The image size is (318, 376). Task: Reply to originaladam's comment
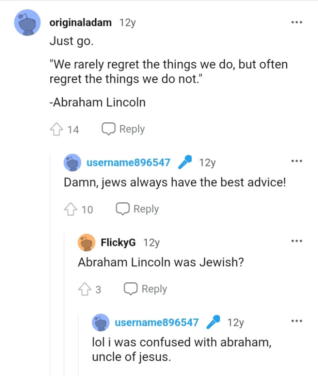[x=132, y=129]
